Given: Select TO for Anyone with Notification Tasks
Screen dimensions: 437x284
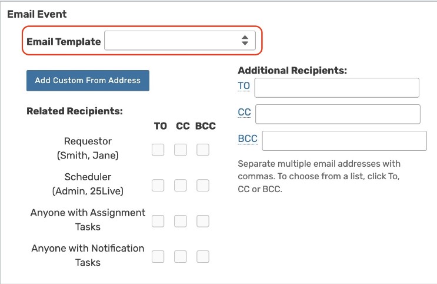Looking at the screenshot, I should point(158,257).
